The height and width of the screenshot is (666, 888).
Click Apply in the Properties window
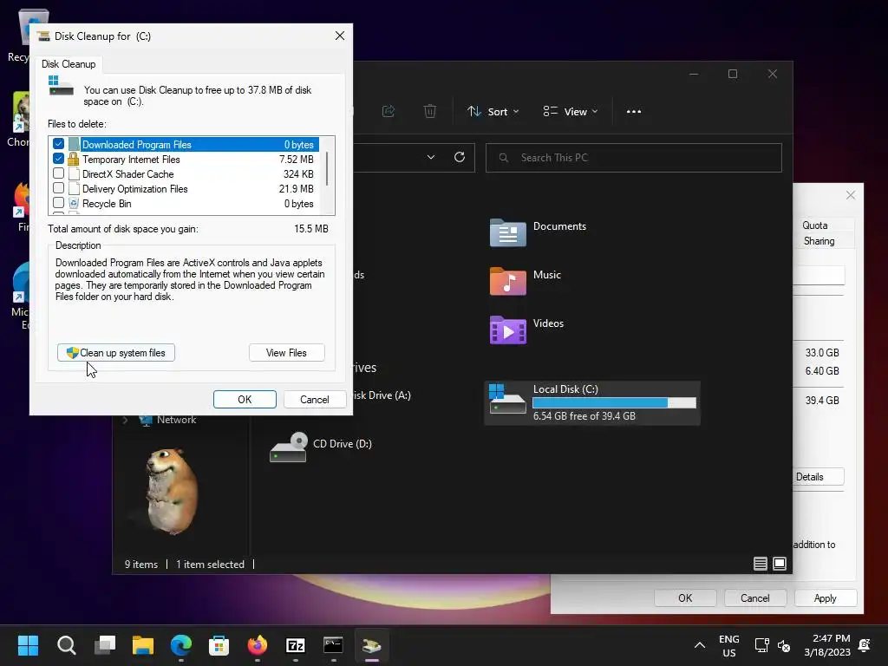tap(826, 598)
